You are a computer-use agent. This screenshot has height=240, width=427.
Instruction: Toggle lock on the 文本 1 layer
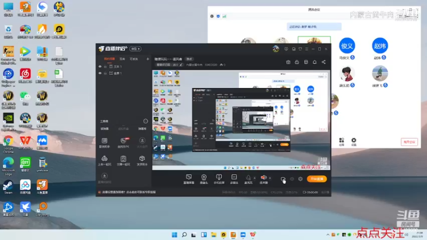click(x=105, y=66)
